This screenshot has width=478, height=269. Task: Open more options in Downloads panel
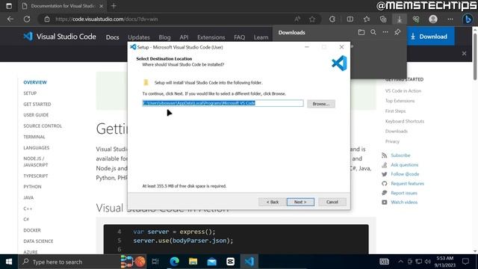click(x=385, y=32)
